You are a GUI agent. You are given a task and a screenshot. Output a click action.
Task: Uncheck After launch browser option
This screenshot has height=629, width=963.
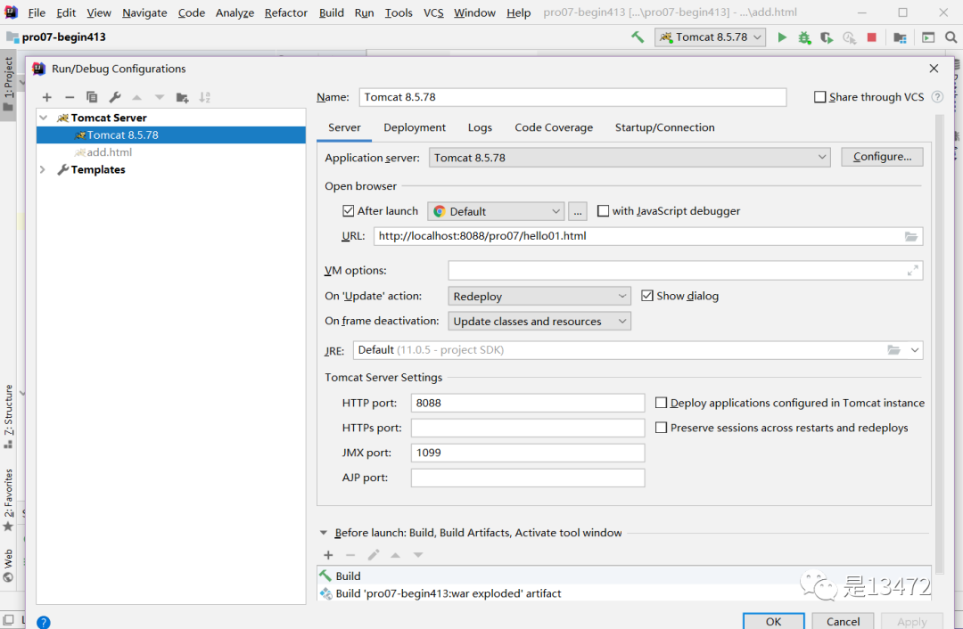pos(349,211)
